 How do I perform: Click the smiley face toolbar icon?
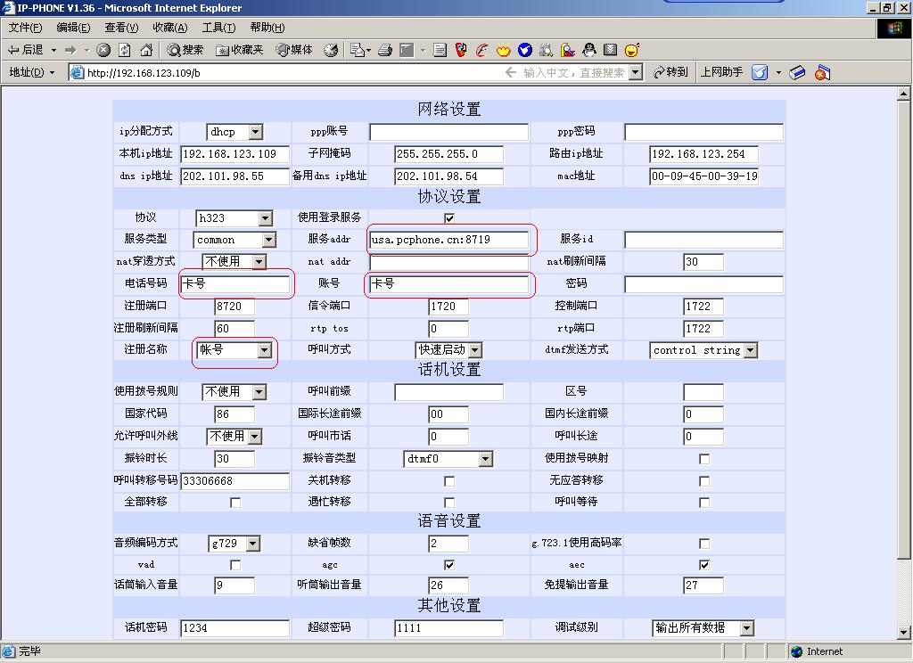coord(632,50)
